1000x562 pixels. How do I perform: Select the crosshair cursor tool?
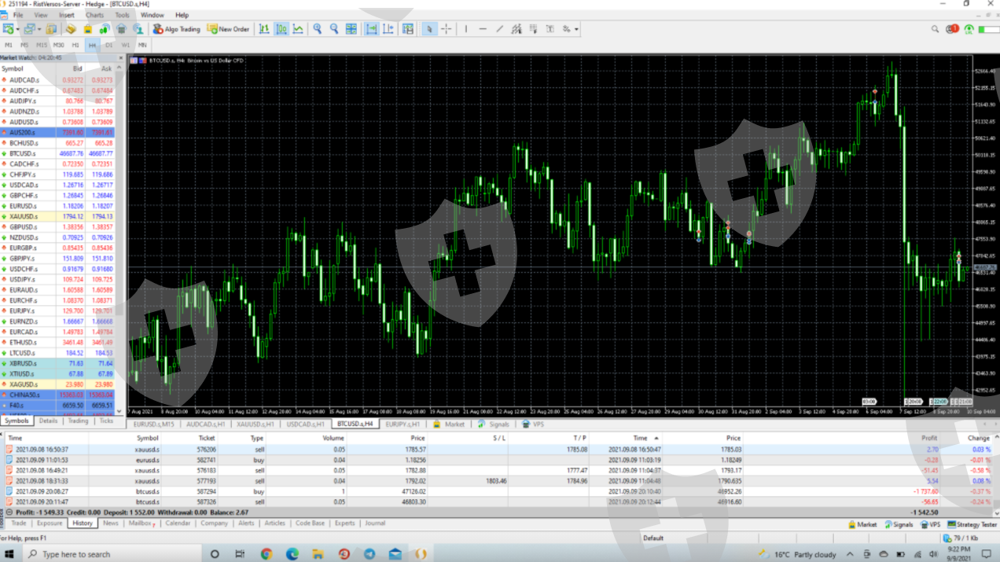click(x=446, y=29)
